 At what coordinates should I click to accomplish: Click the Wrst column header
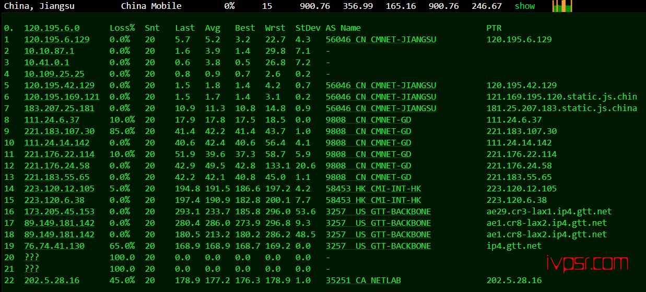point(275,28)
